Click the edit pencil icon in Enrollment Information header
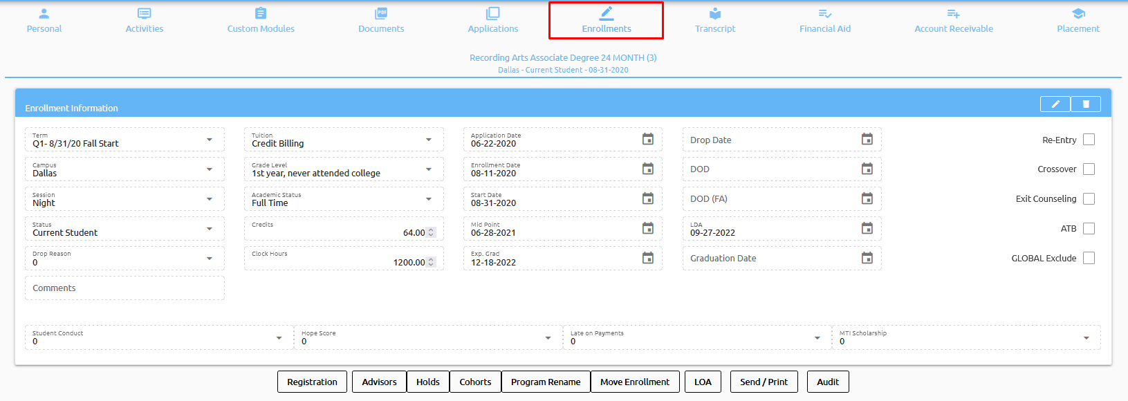 tap(1055, 104)
